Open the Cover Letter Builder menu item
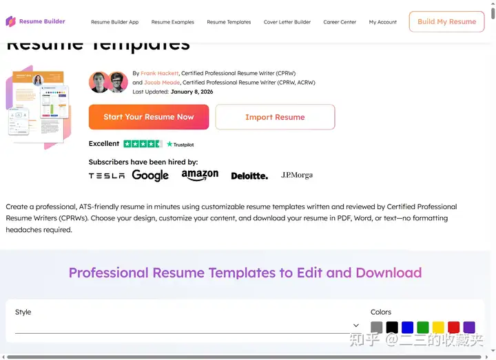This screenshot has height=360, width=496. tap(287, 22)
